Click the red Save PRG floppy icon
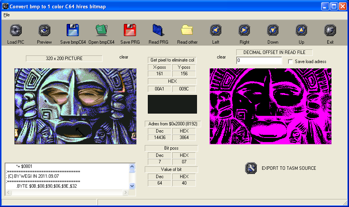This screenshot has height=207, width=349. 130,30
